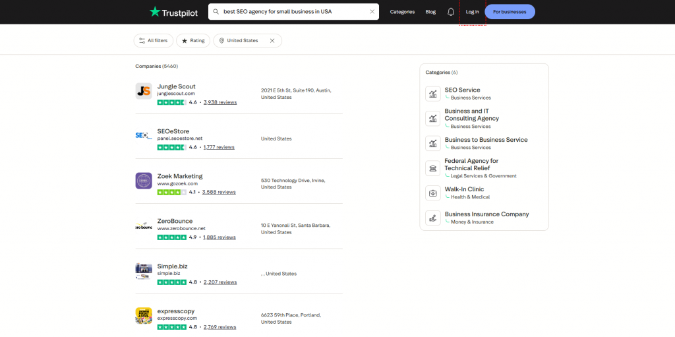Click the Categories (6) heading
Image resolution: width=675 pixels, height=337 pixels.
pos(441,73)
